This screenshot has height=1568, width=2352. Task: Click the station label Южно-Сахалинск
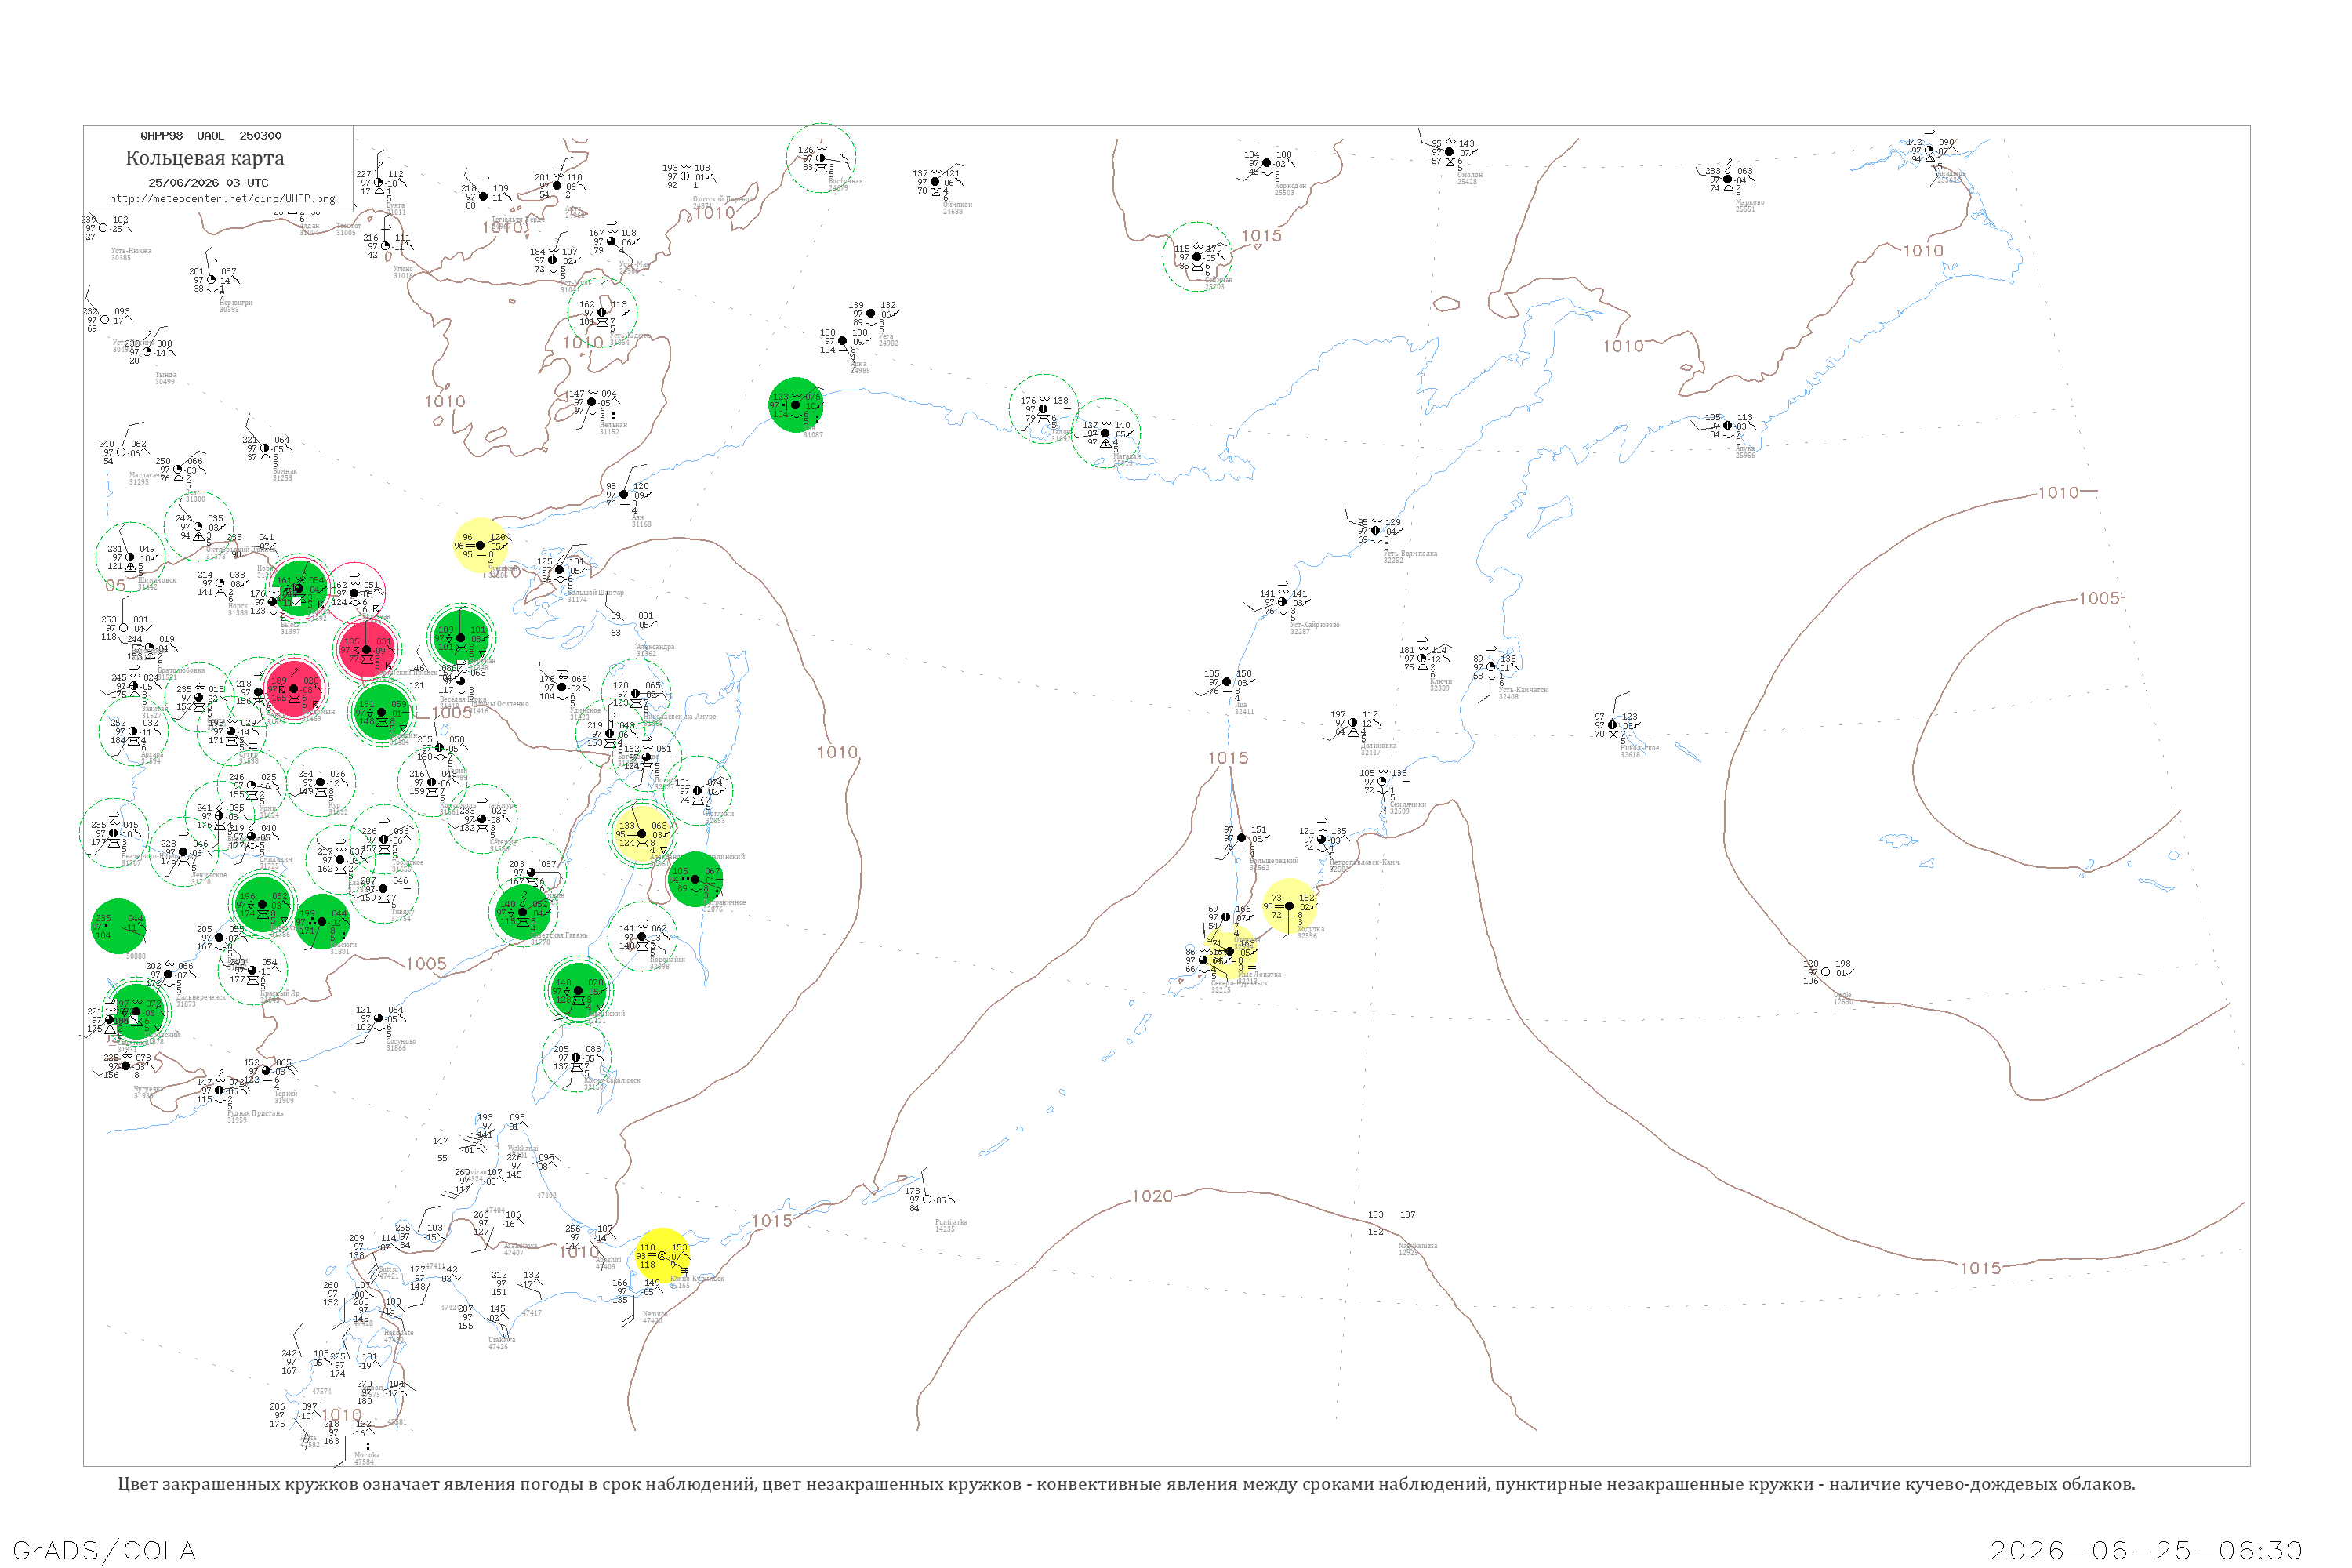(x=612, y=1080)
